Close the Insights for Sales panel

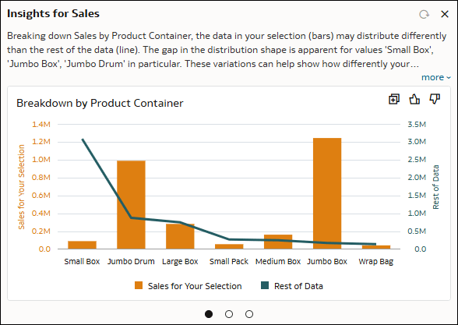[x=445, y=14]
